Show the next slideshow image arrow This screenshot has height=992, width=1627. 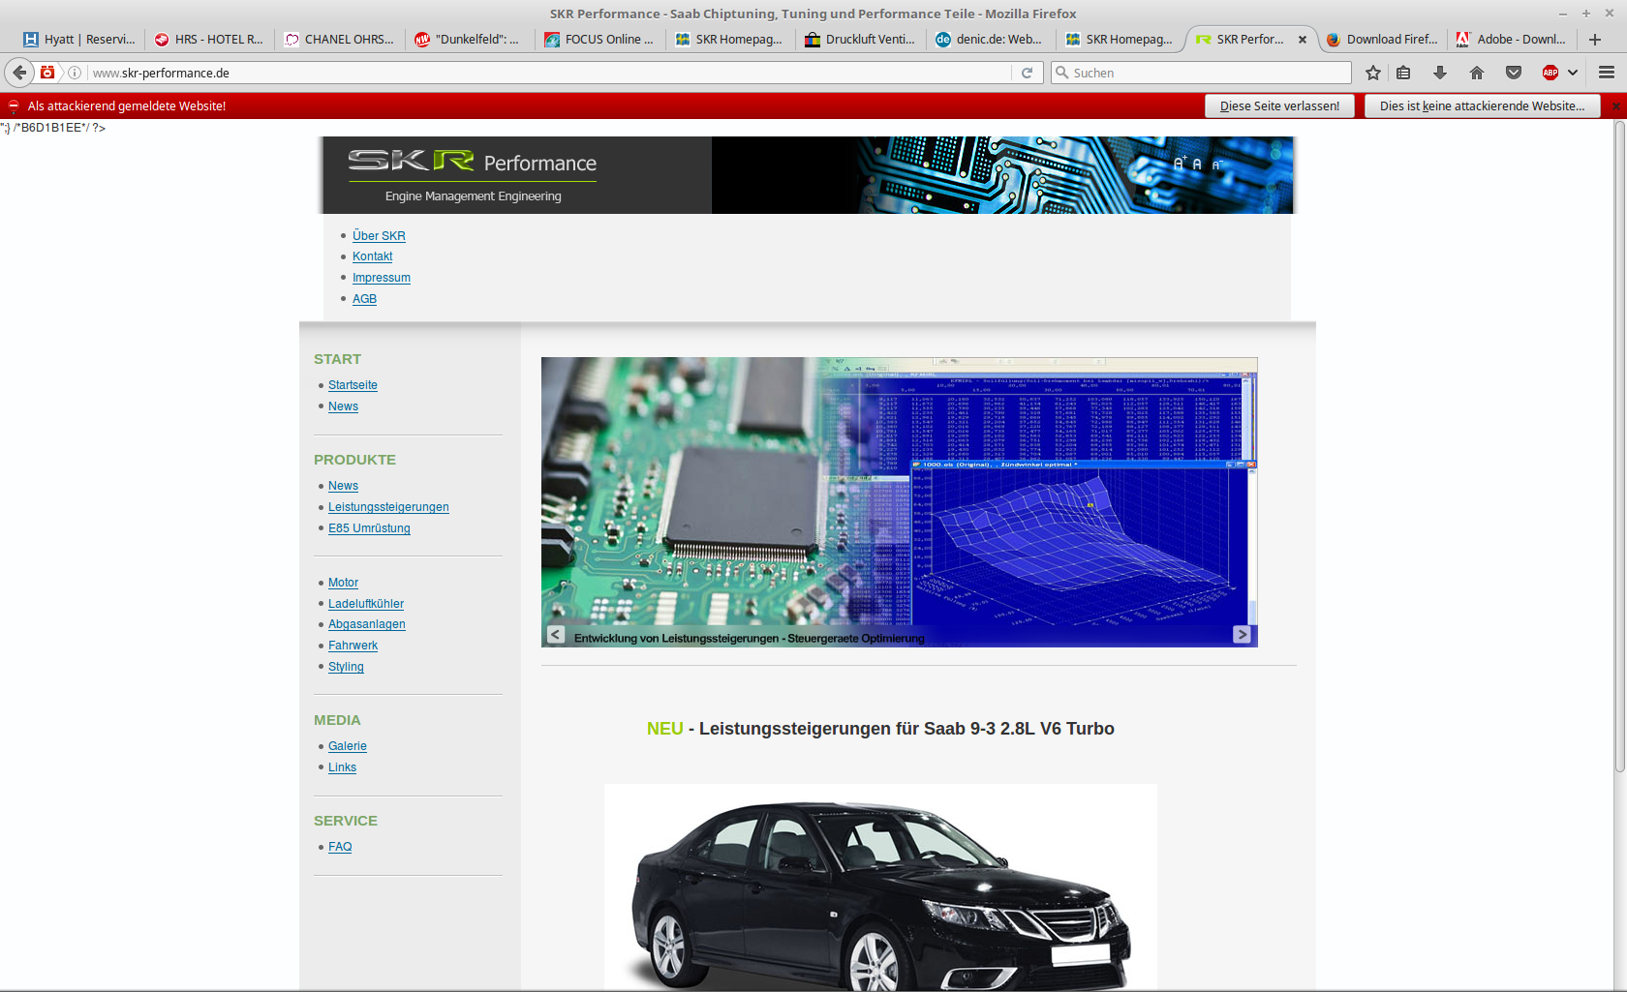click(x=1242, y=634)
